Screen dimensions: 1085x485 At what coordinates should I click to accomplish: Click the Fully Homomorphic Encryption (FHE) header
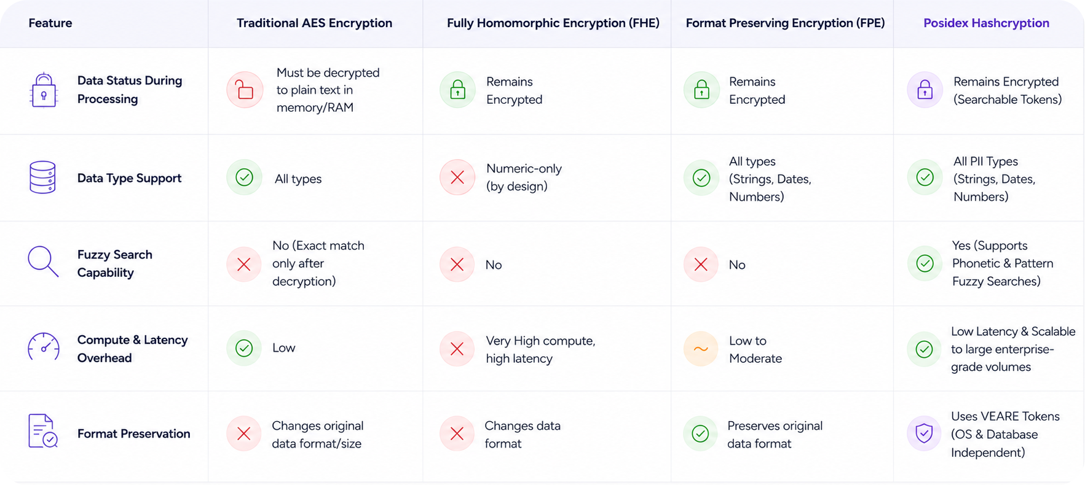(x=553, y=23)
